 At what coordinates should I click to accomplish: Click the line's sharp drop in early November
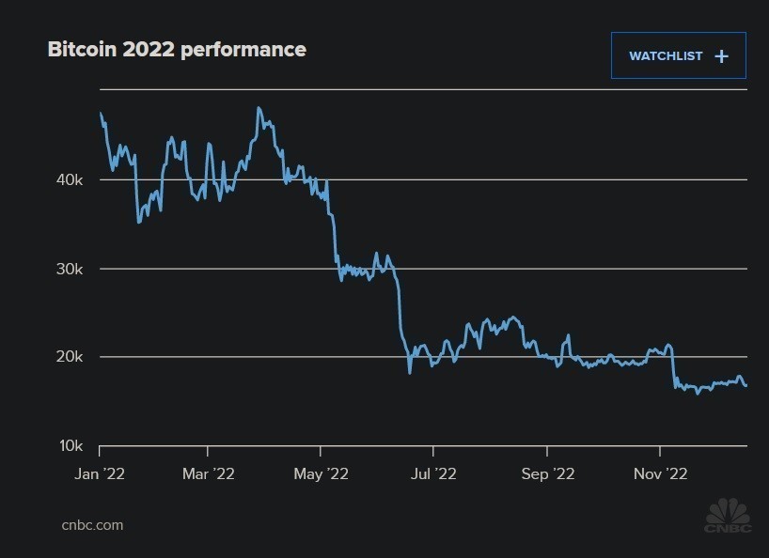coord(673,368)
